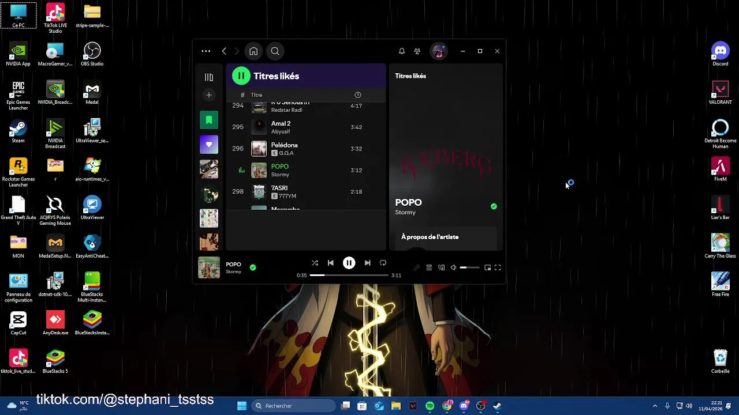Open Liked Songs heart in sidebar
Image resolution: width=739 pixels, height=415 pixels.
click(x=209, y=145)
